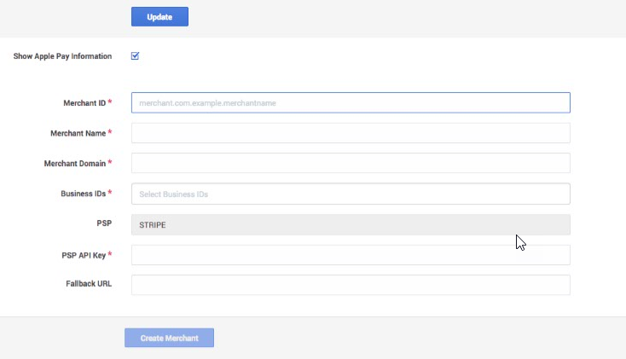Click the PSP API Key label text

click(84, 256)
